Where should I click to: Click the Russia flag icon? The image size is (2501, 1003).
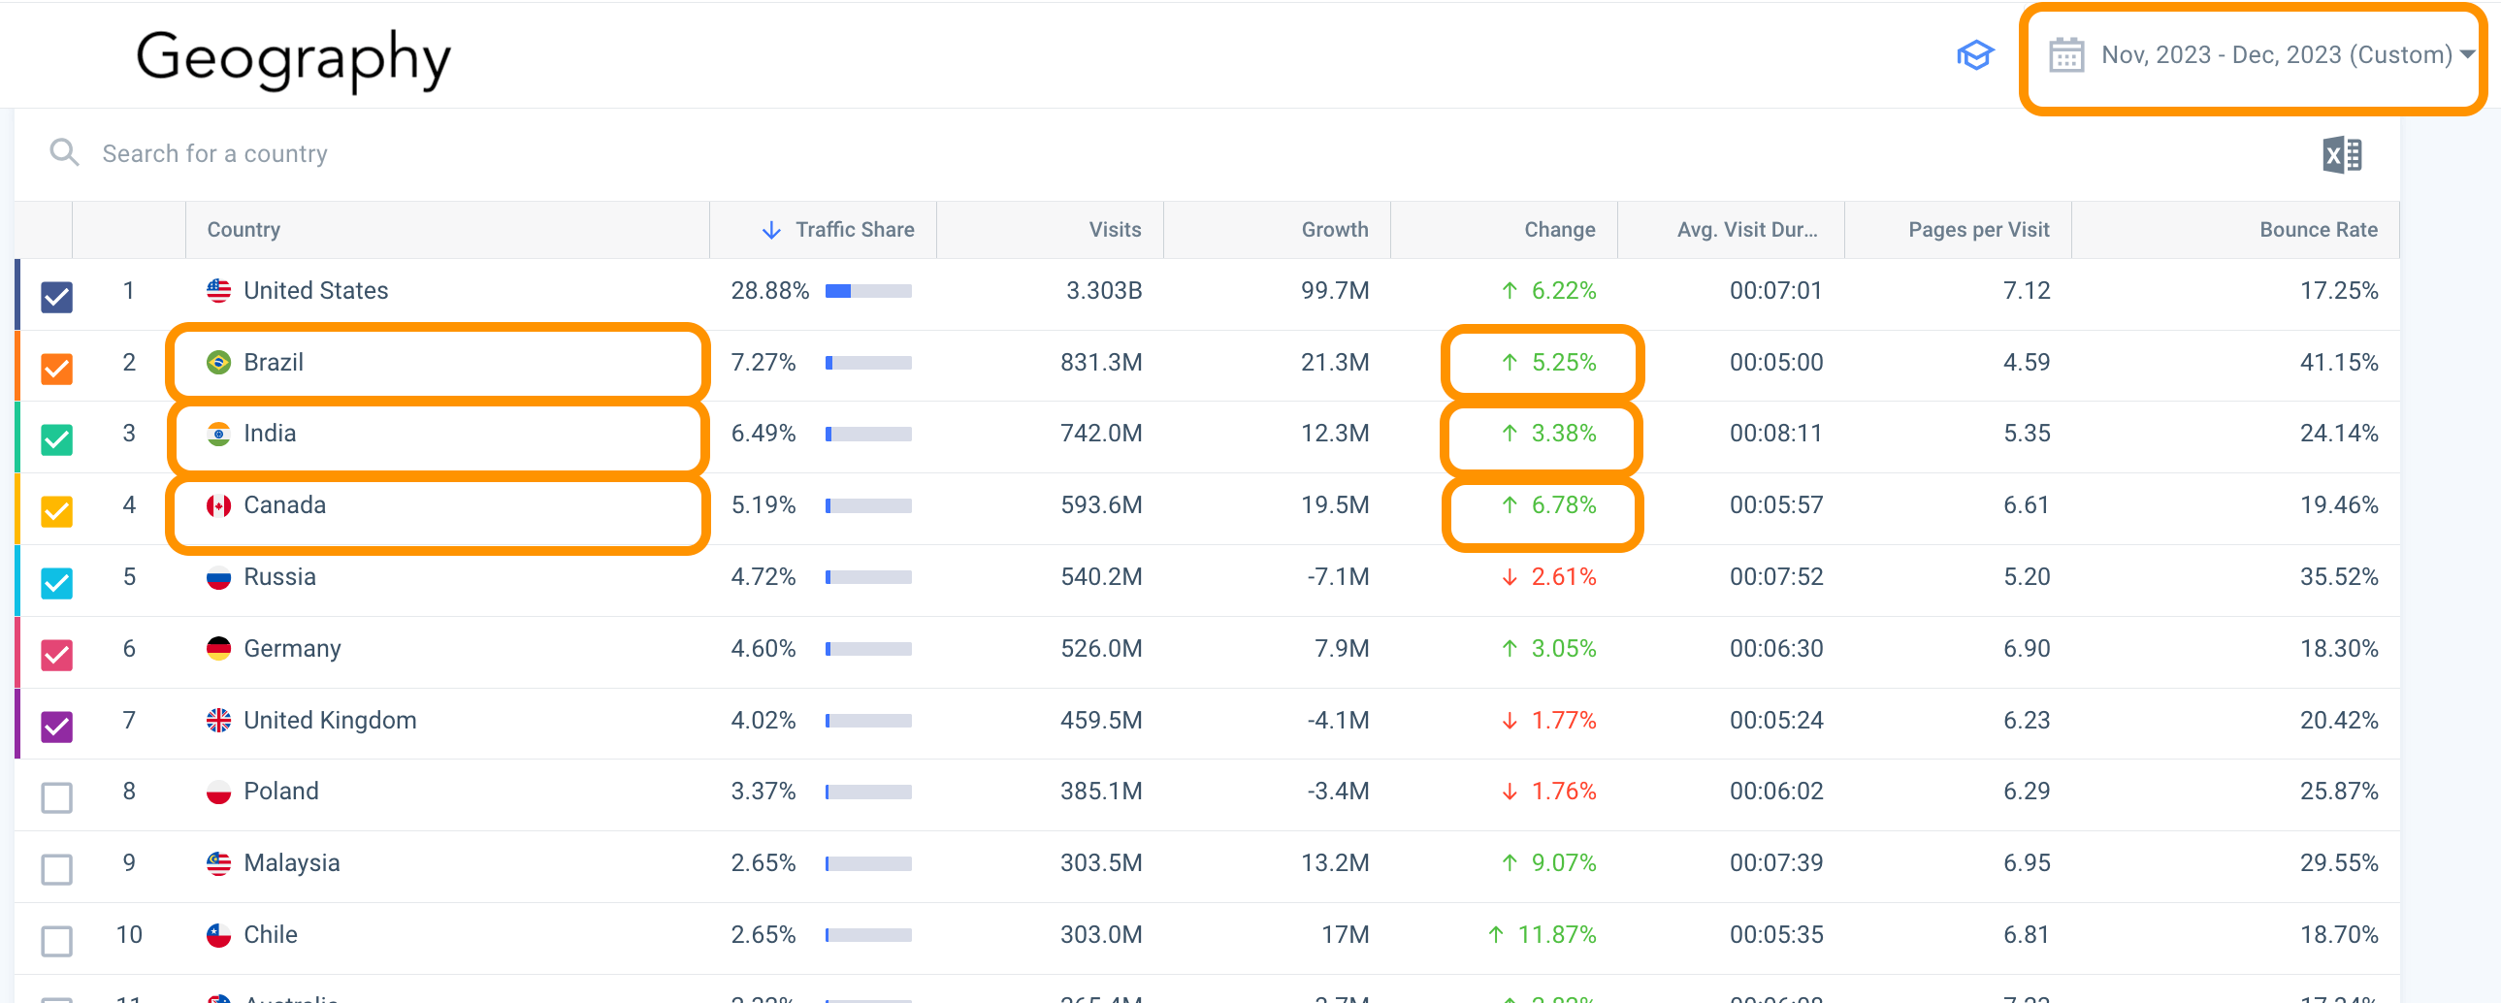click(x=218, y=576)
